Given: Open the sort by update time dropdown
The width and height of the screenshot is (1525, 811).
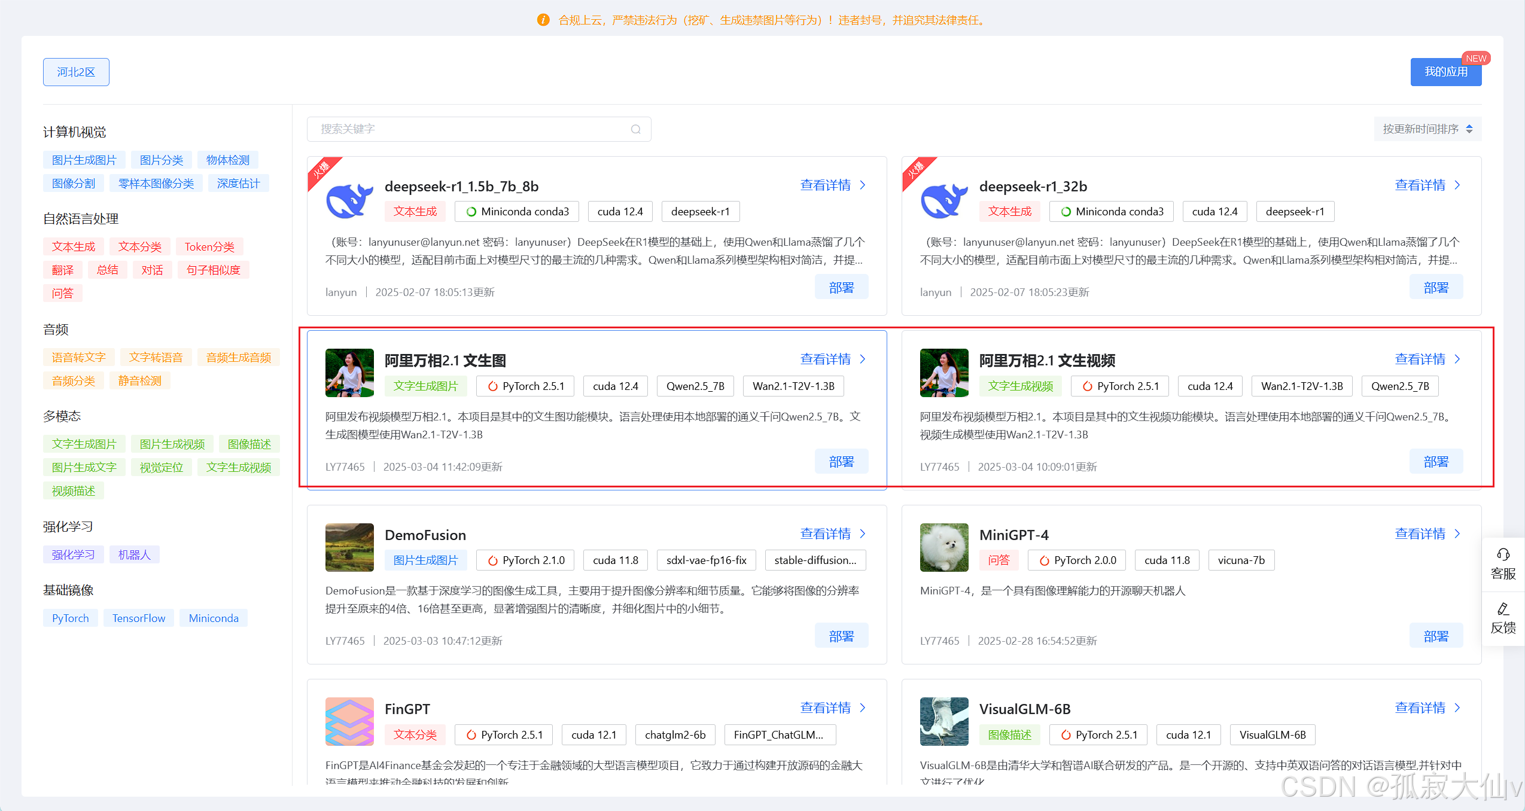Looking at the screenshot, I should 1427,129.
